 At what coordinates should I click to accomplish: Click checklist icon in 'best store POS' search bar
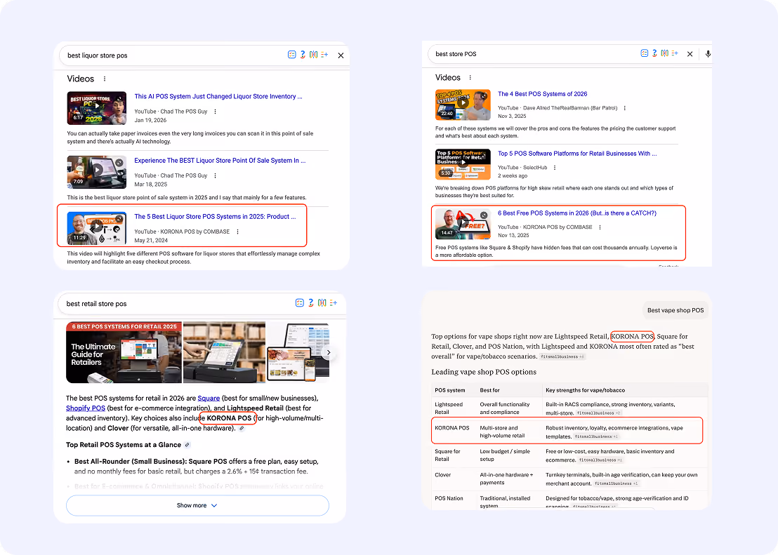pyautogui.click(x=644, y=53)
